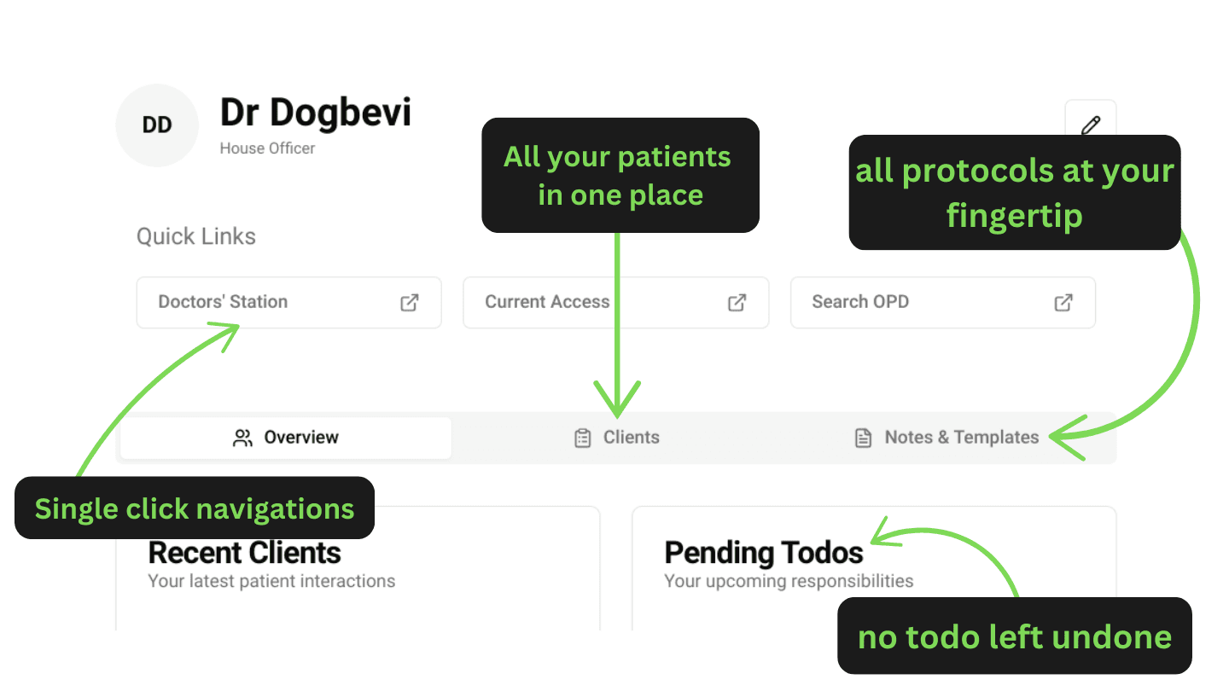Click the "All your patients in one place" callout

[x=620, y=175]
